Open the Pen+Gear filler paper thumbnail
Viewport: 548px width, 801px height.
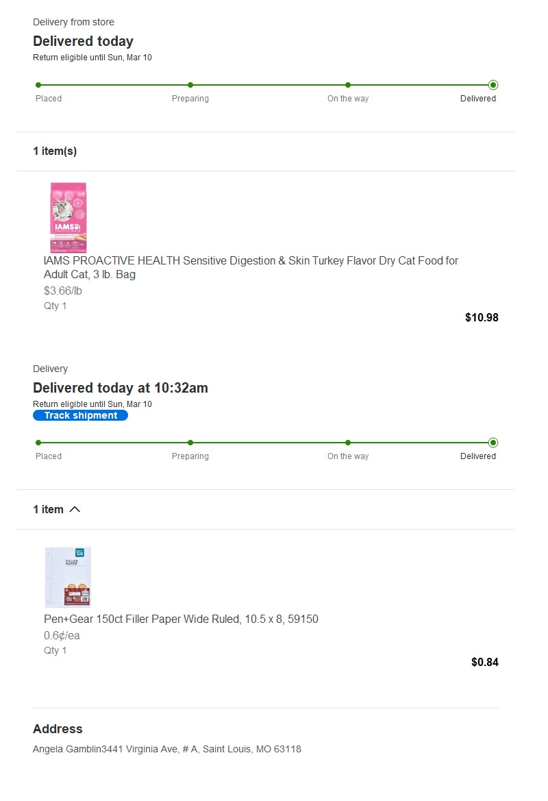[68, 577]
